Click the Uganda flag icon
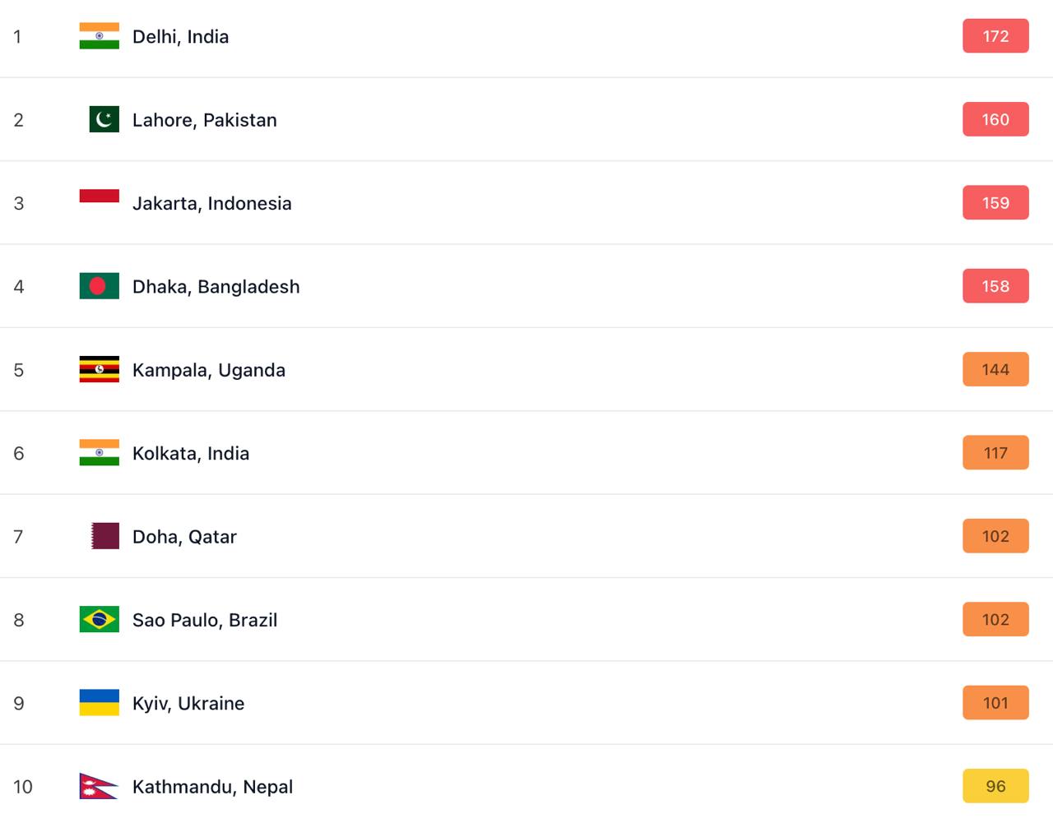Screen dimensions: 1053x823 click(99, 370)
